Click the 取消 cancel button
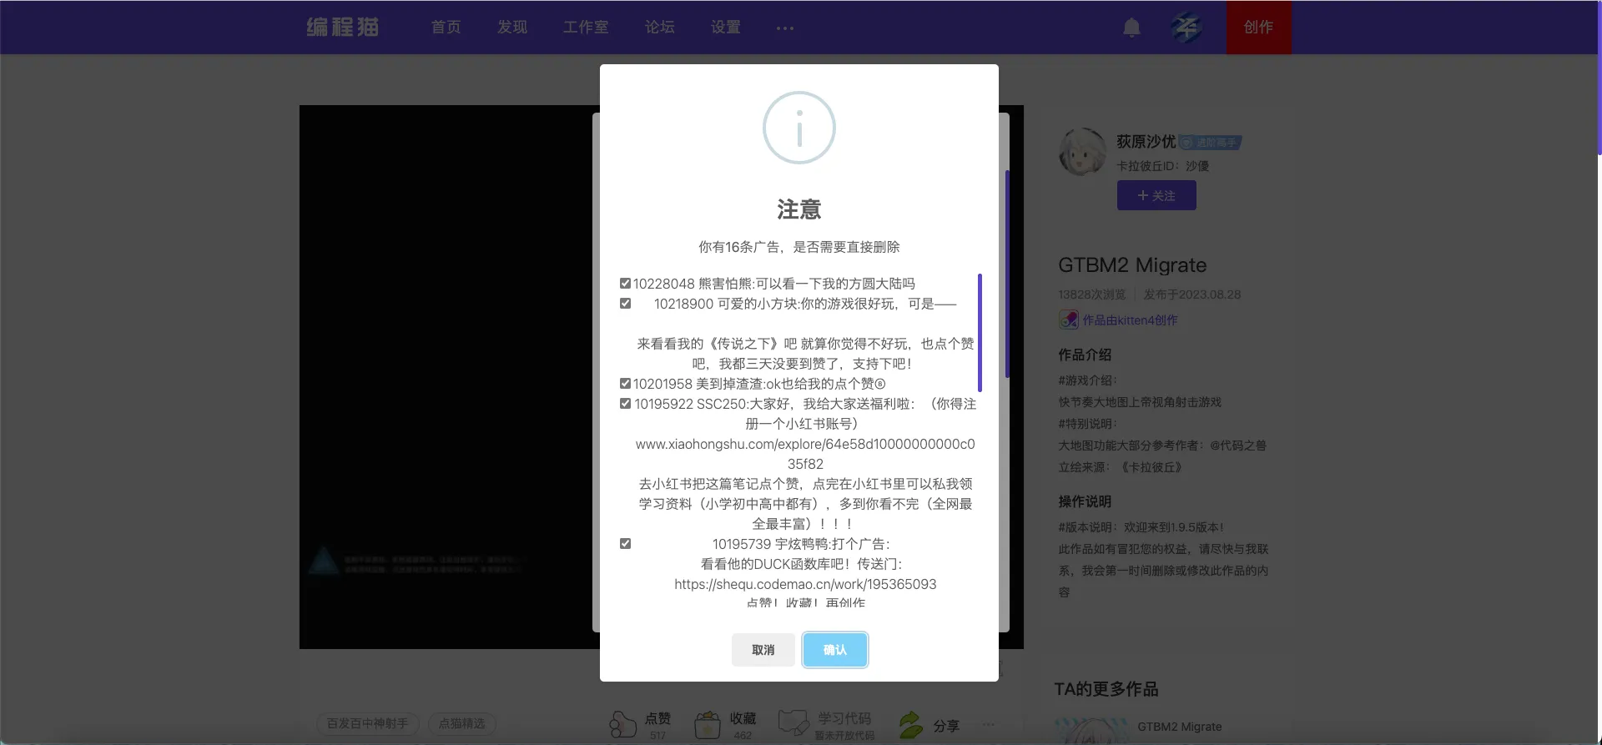Screen dimensions: 1602x745 click(x=763, y=650)
